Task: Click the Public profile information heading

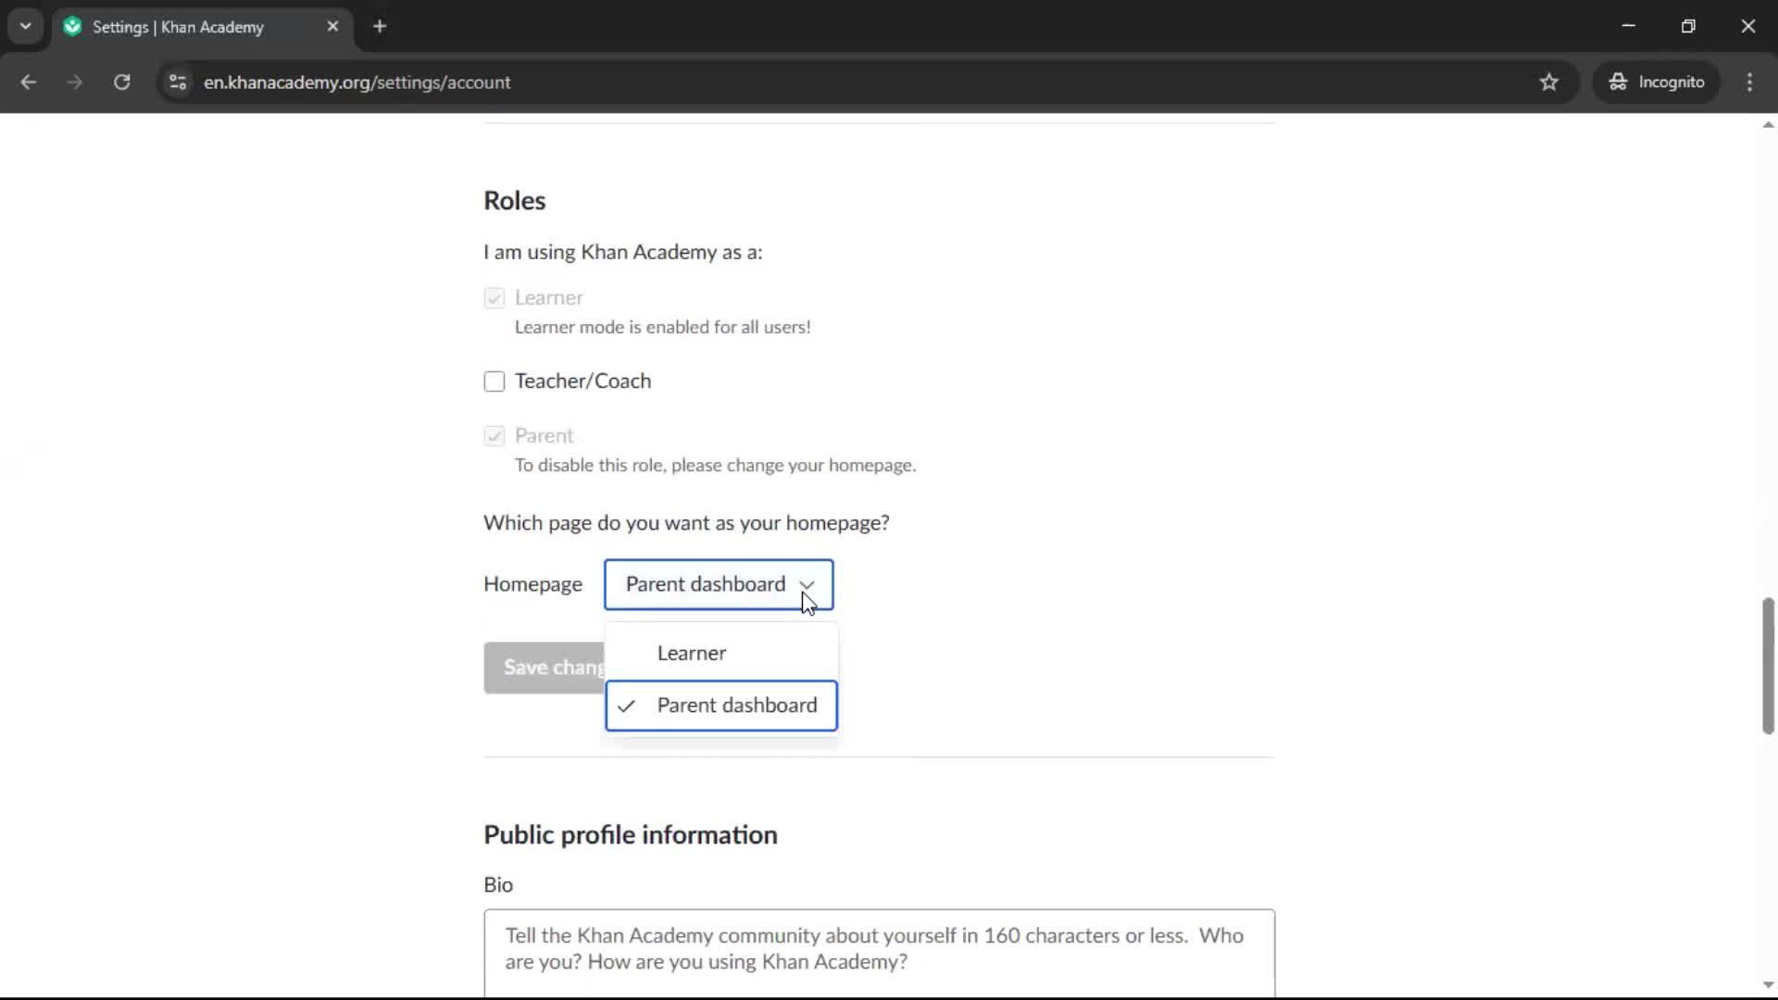Action: (630, 835)
